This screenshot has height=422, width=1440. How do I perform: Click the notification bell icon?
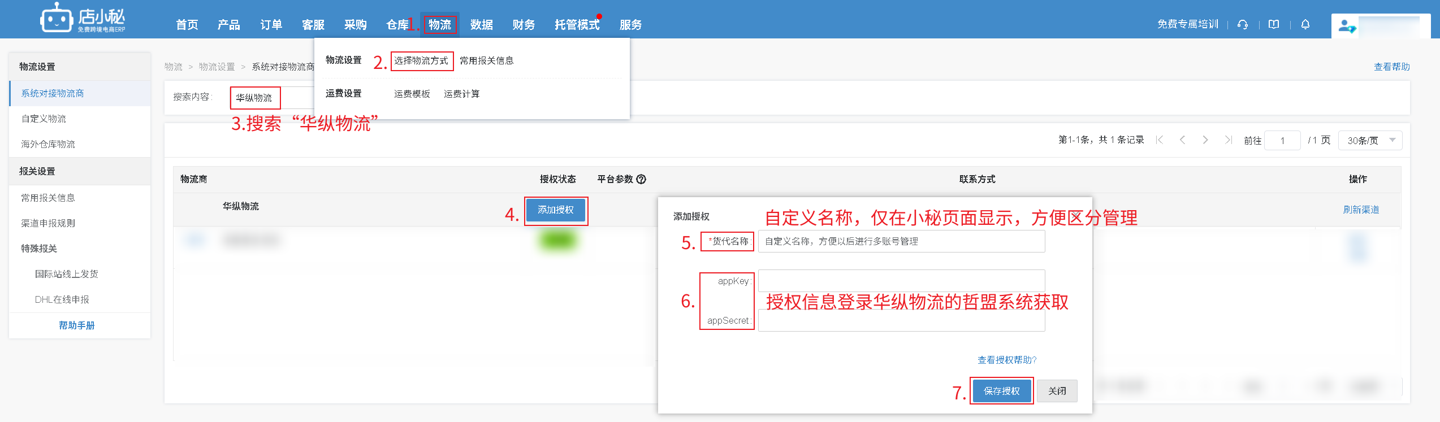tap(1305, 24)
